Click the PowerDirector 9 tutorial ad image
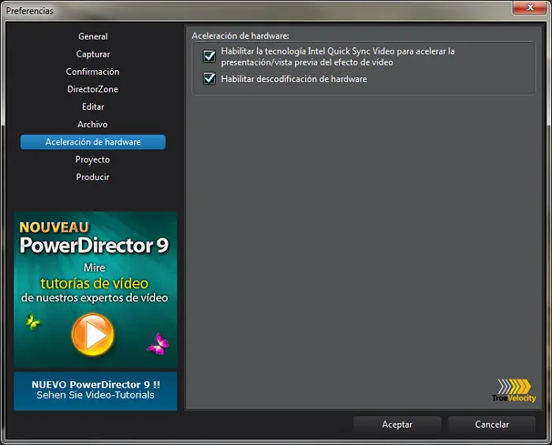The image size is (552, 445). [95, 290]
